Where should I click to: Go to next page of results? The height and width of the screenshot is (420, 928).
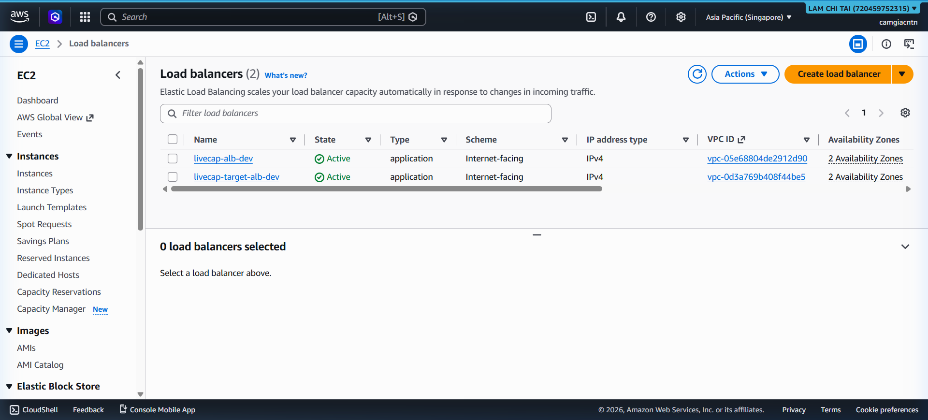(x=881, y=113)
